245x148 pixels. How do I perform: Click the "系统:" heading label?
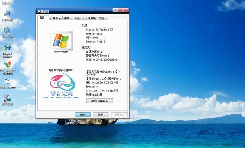[85, 26]
